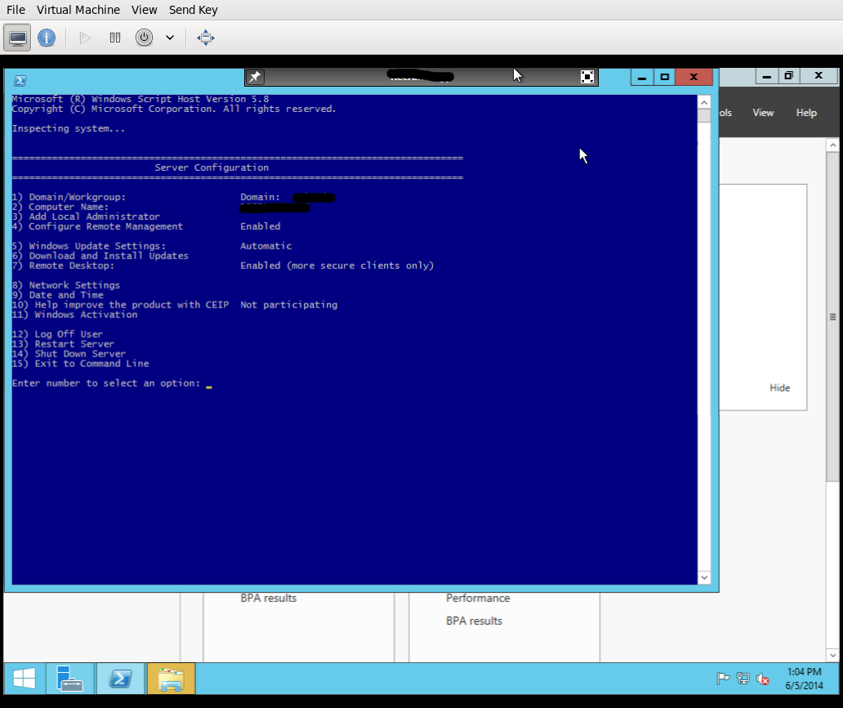843x708 pixels.
Task: Click 'Log Off User' option line
Action: pyautogui.click(x=57, y=334)
